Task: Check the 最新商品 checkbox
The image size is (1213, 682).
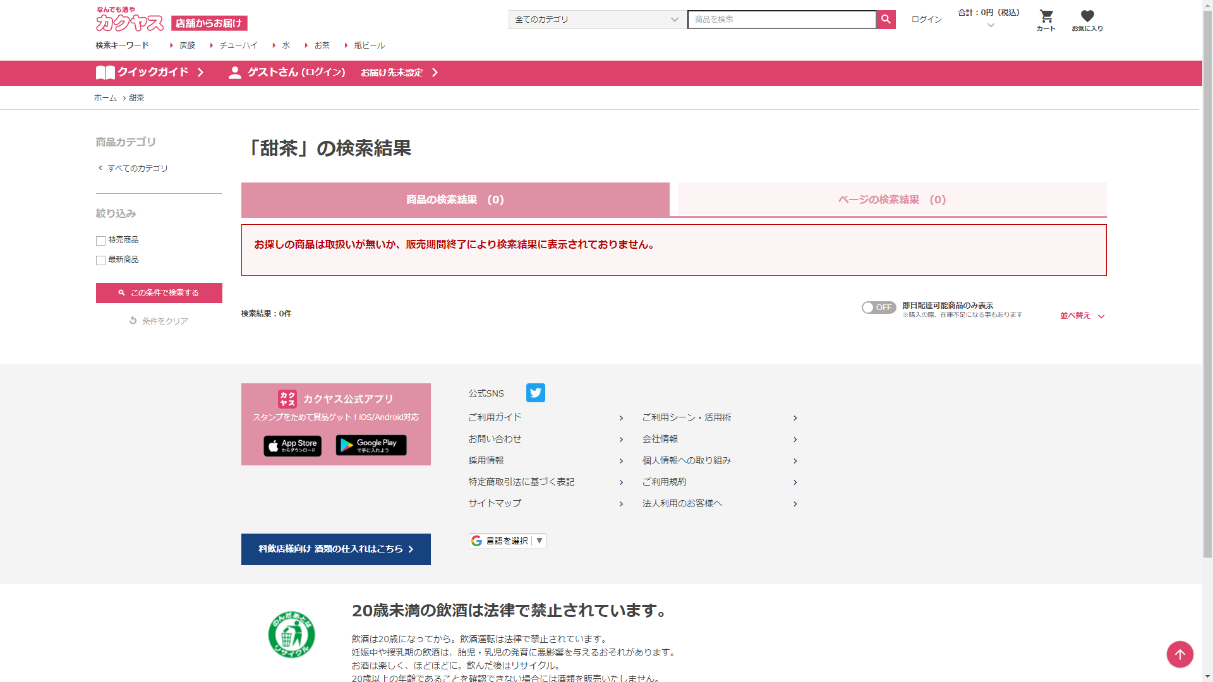Action: click(x=100, y=260)
